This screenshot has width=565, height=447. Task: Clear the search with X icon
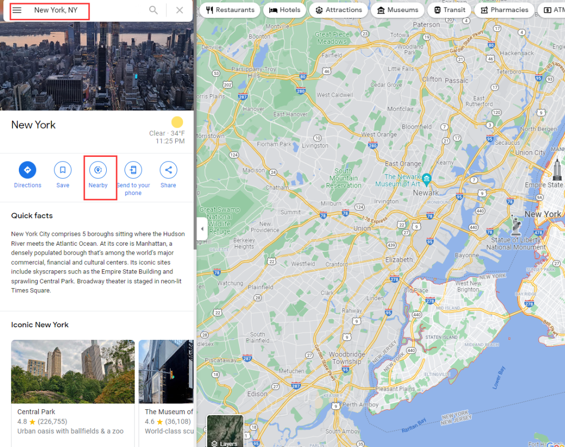click(x=179, y=10)
